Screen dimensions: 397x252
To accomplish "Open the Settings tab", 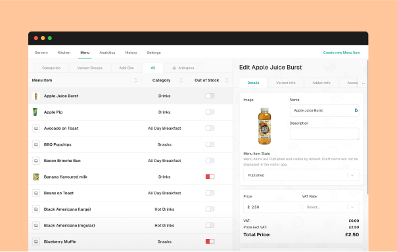I will [x=154, y=52].
